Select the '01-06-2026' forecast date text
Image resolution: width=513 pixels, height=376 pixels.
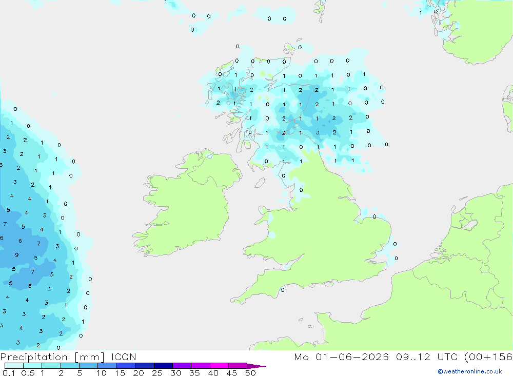pos(352,357)
